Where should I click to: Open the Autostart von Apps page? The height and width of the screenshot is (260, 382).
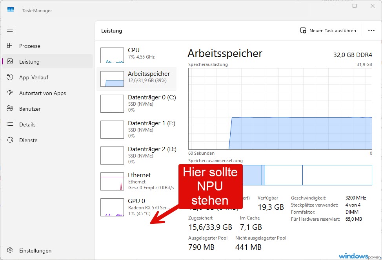pyautogui.click(x=47, y=93)
